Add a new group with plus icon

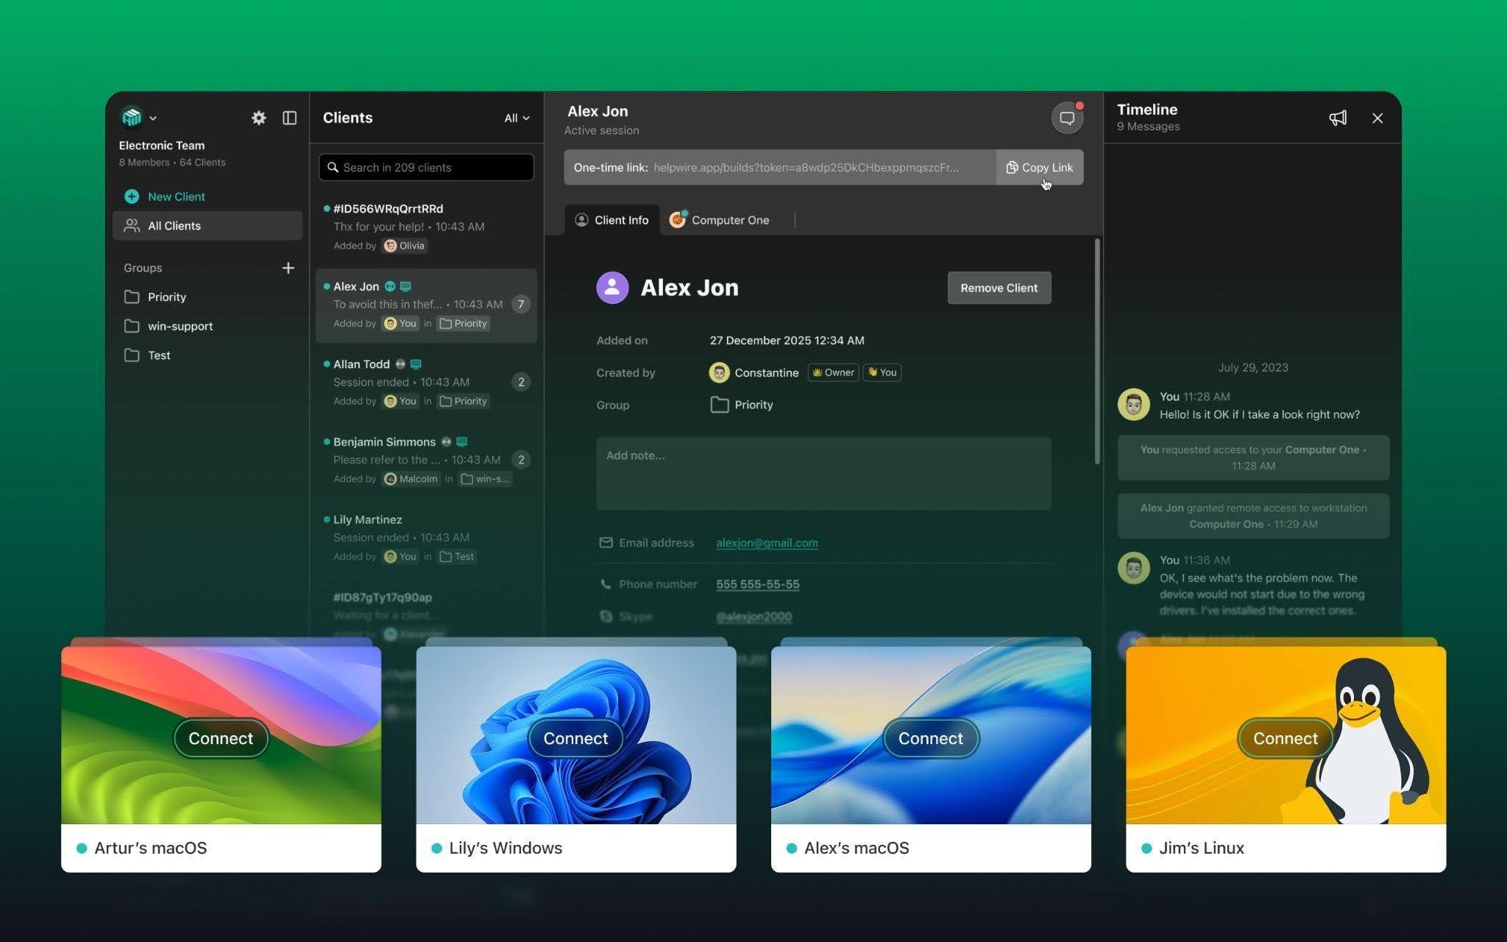[288, 268]
